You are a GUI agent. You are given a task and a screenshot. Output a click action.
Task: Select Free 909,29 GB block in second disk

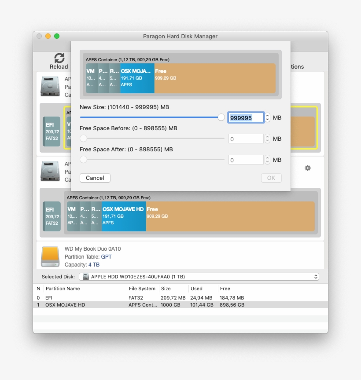(x=230, y=216)
